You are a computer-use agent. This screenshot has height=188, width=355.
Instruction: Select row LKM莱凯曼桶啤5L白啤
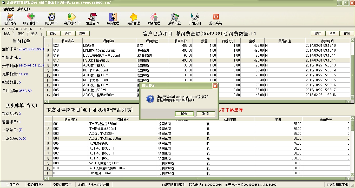pyautogui.click(x=197, y=50)
